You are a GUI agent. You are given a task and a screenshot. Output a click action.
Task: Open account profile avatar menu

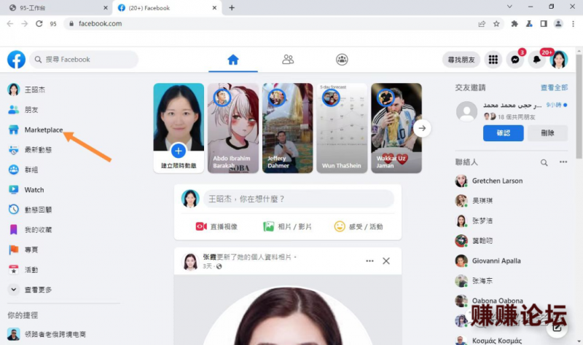coord(559,60)
